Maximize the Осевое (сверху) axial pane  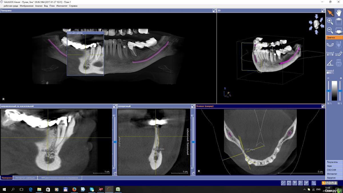pyautogui.click(x=323, y=106)
